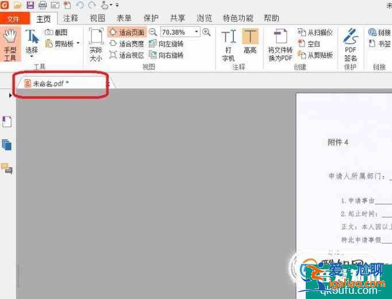Create PDF 从剪贴板 from clipboard

pos(315,55)
